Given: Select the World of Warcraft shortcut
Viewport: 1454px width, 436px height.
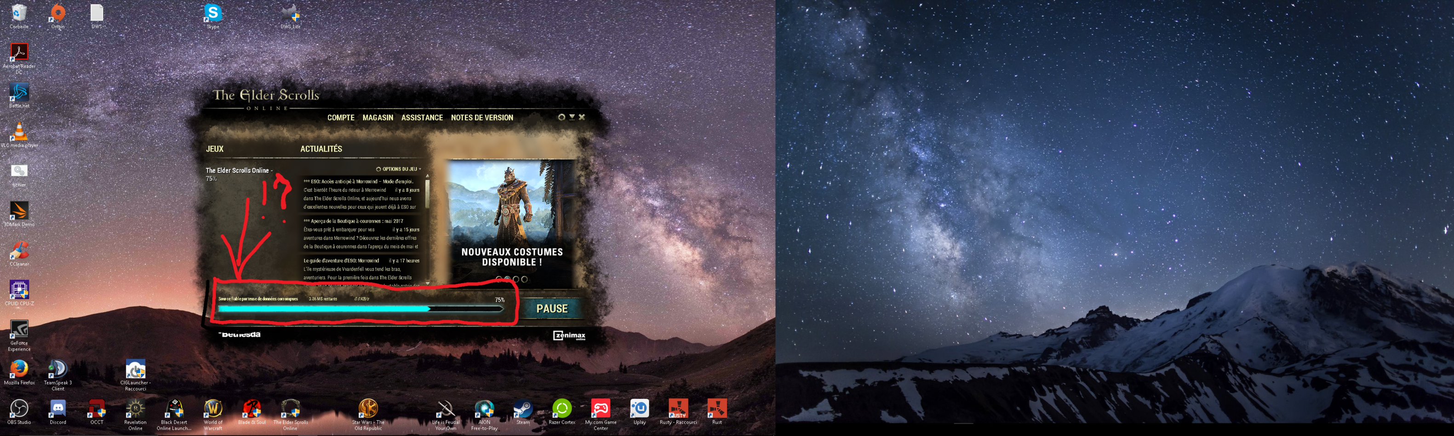Looking at the screenshot, I should coord(213,415).
